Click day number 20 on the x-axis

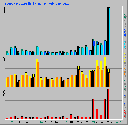[79, 122]
